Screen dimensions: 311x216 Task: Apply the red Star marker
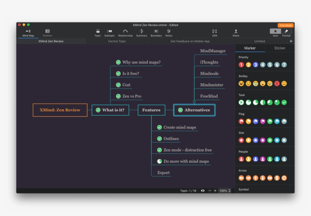(x=241, y=140)
